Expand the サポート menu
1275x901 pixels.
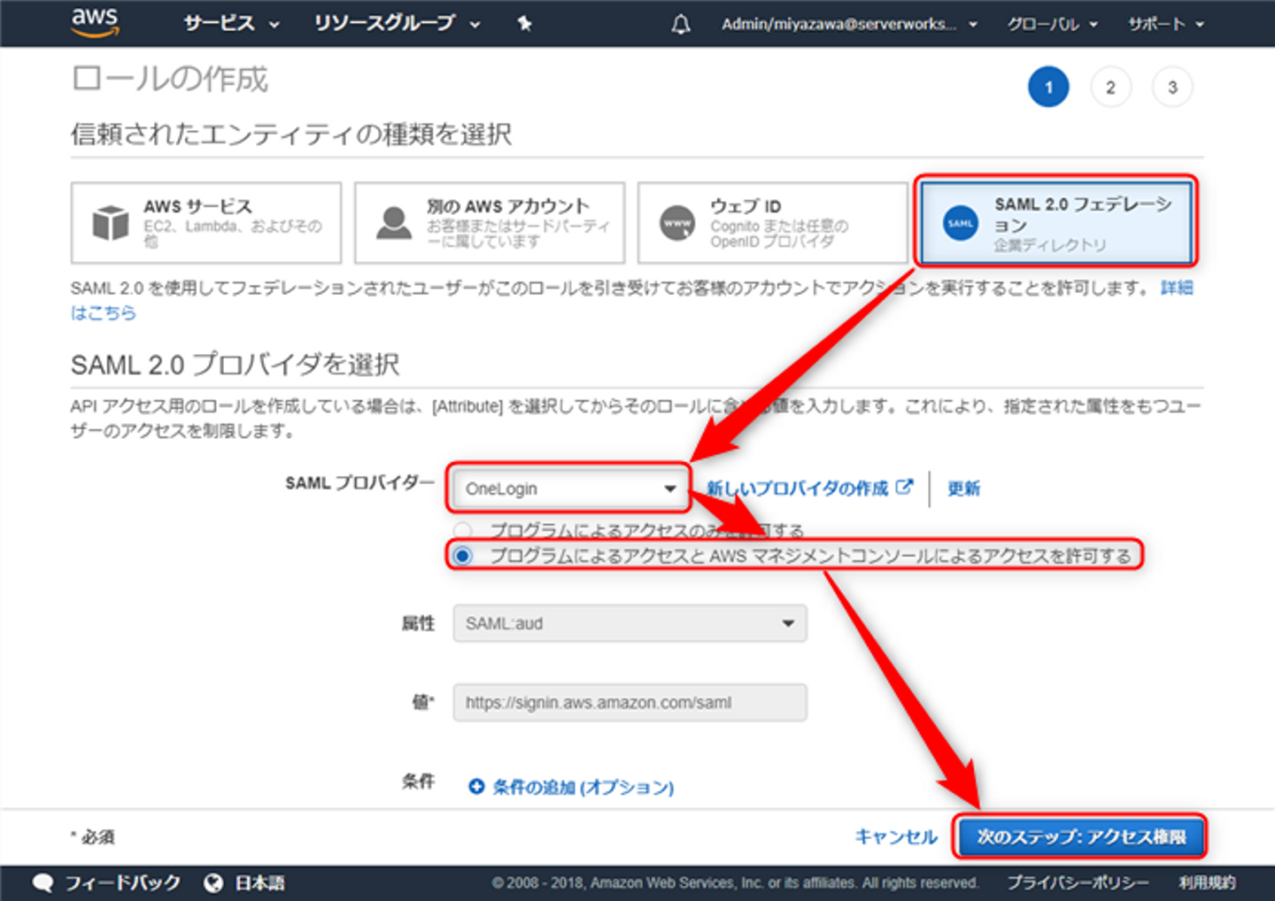click(x=1165, y=24)
